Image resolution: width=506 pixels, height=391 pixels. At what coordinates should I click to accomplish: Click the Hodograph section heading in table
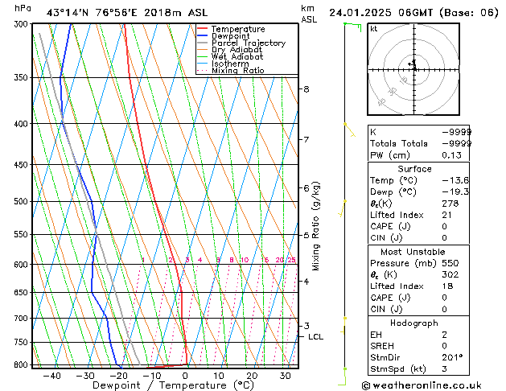click(x=414, y=323)
